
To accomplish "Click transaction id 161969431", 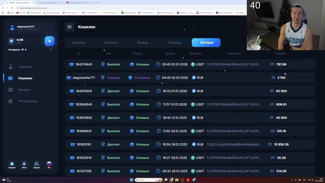I will [x=84, y=131].
